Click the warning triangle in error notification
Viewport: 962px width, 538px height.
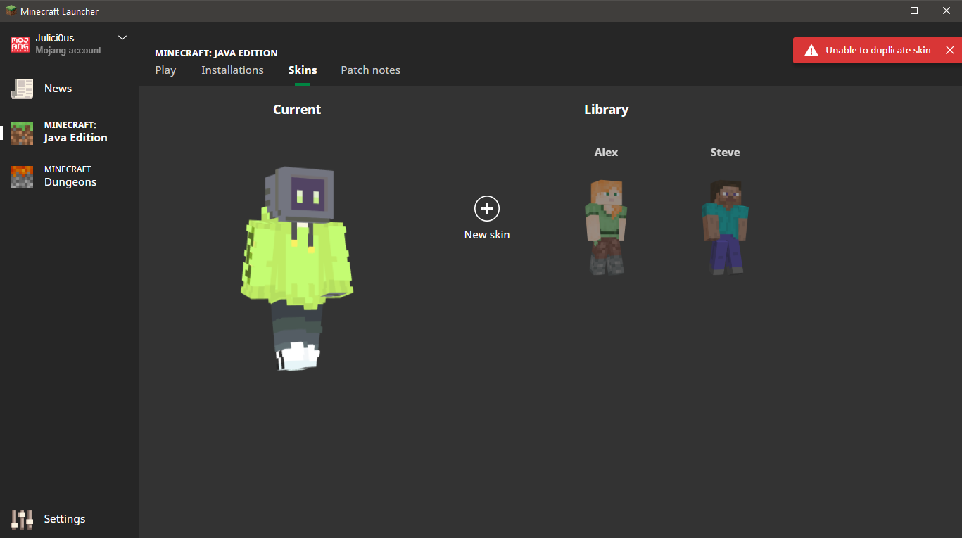coord(811,51)
